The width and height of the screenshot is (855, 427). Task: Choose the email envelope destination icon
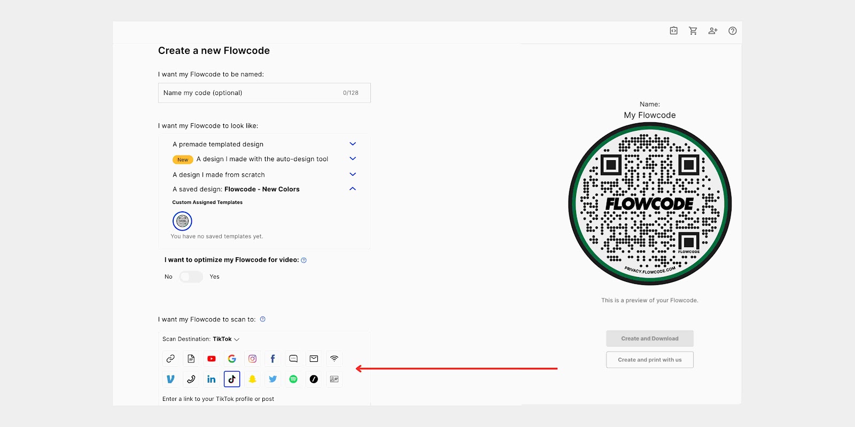[x=314, y=359]
